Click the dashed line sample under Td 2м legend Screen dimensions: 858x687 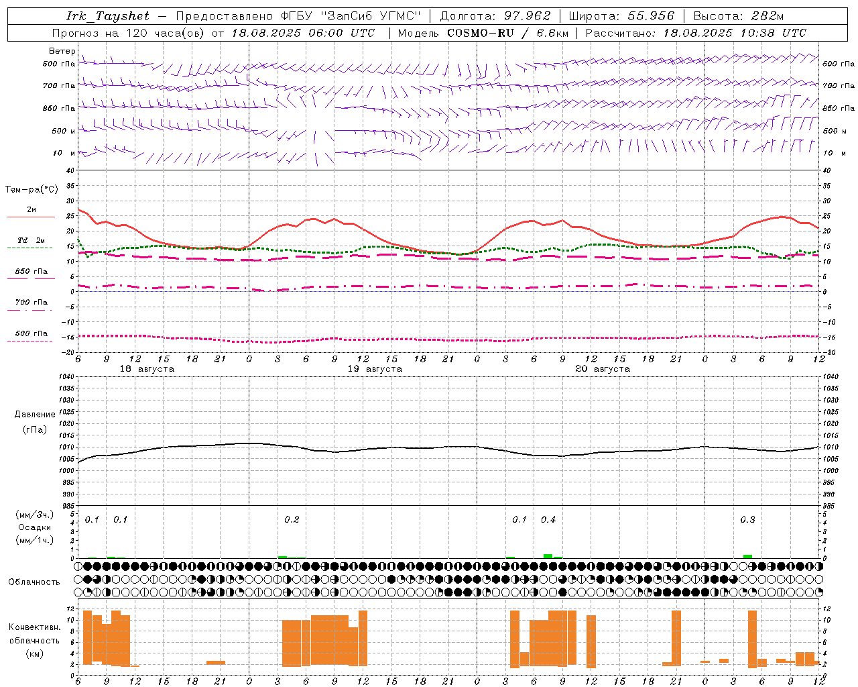pos(29,248)
